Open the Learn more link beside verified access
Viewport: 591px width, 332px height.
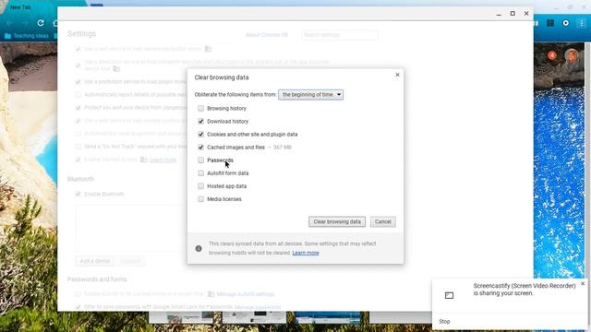(163, 160)
